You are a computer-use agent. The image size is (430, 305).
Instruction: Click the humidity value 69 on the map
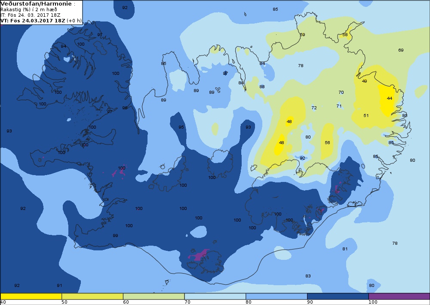click(401, 50)
